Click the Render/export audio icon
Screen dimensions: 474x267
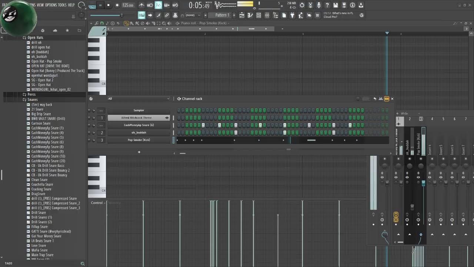coord(344,5)
